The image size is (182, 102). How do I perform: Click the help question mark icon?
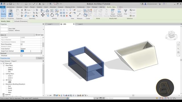click(x=164, y=4)
